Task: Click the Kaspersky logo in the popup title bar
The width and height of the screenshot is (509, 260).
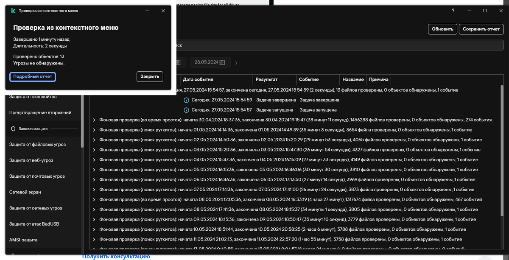Action: tap(13, 11)
